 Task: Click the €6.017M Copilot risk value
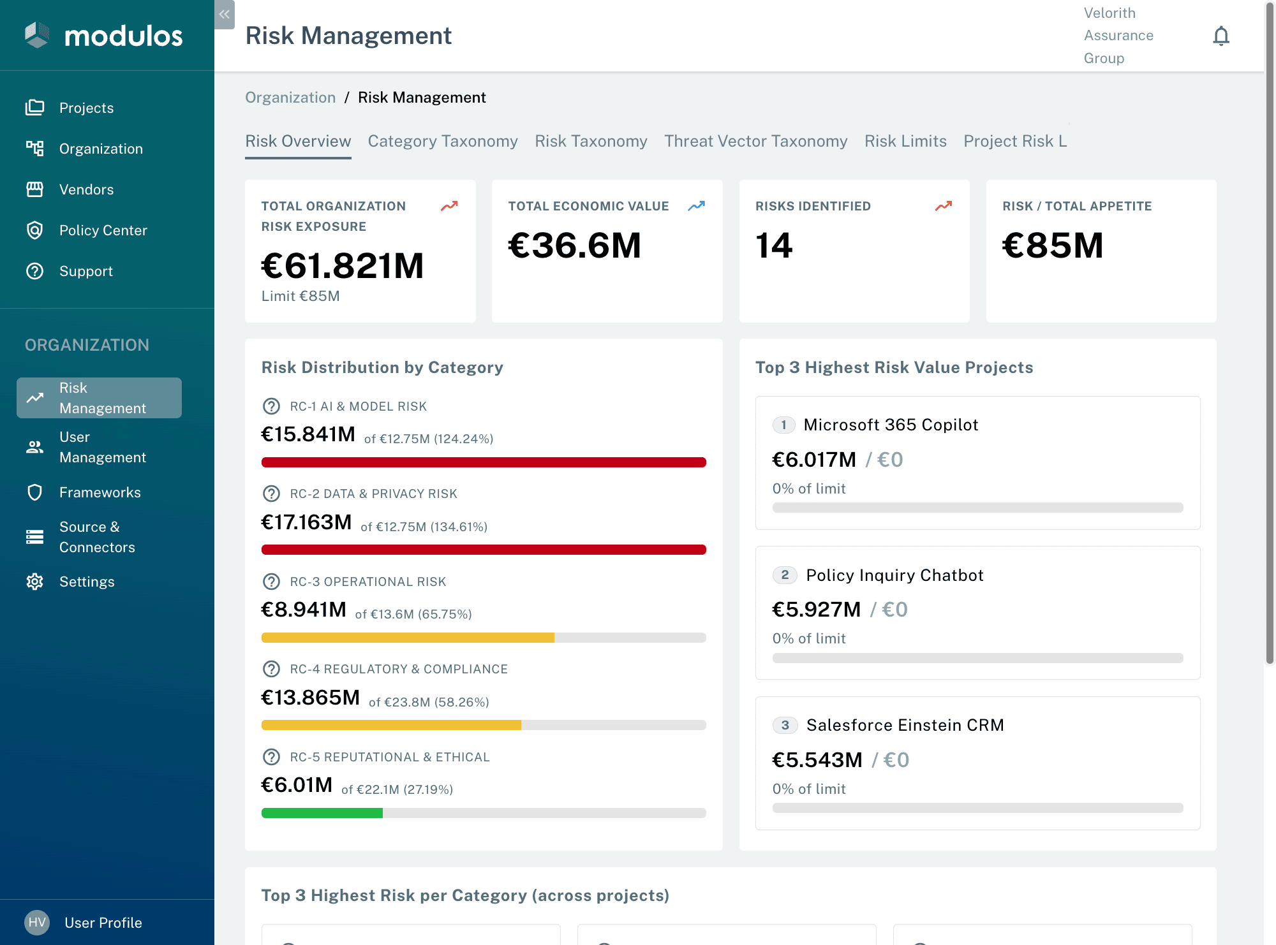pyautogui.click(x=814, y=459)
